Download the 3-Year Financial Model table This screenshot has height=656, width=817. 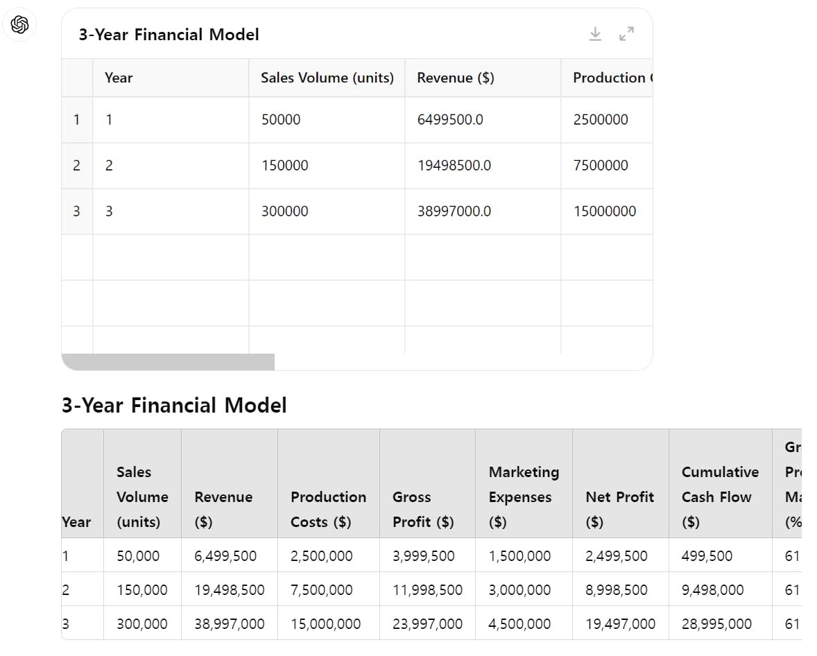pyautogui.click(x=595, y=34)
